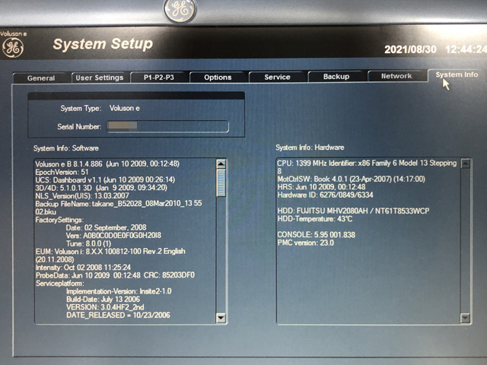This screenshot has height=365, width=487.
Task: Click the 'HDD-Temperature: 43°C' line
Action: point(315,219)
